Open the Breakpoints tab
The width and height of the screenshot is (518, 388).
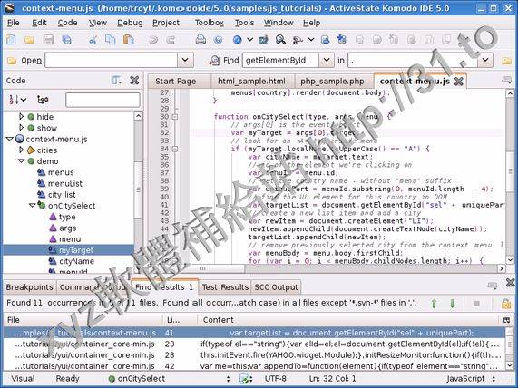(x=29, y=287)
